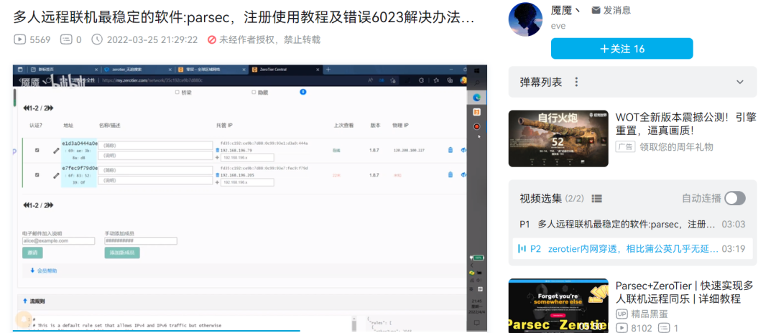This screenshot has width=776, height=333.
Task: Open new tab plus button in Edge
Action: [x=328, y=70]
